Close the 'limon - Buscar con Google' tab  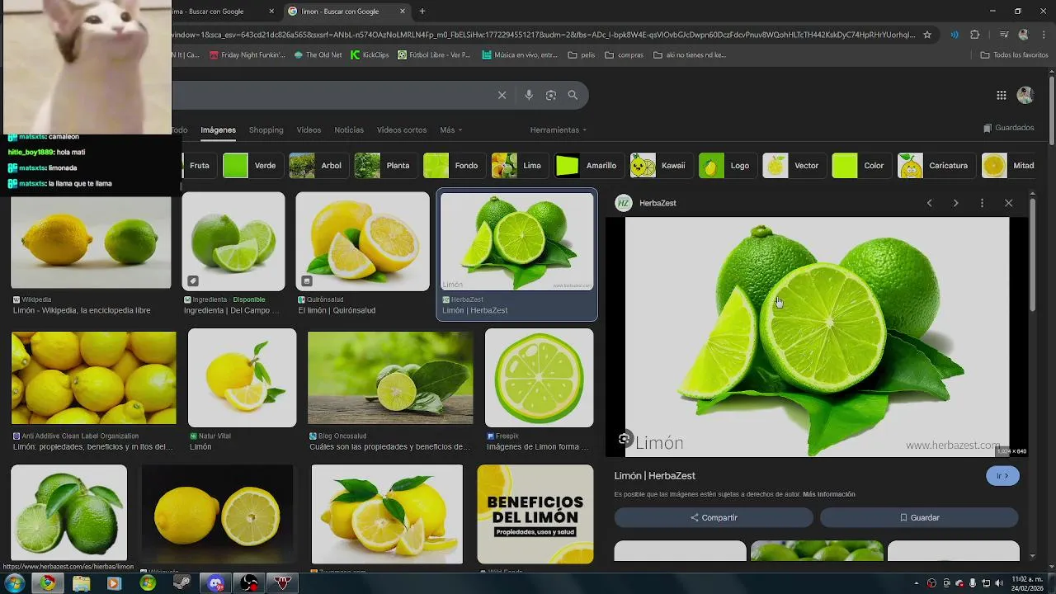pyautogui.click(x=403, y=12)
